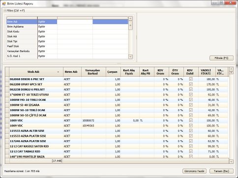
Task: Click filter list scroll up arrow
Action: [x=130, y=19]
